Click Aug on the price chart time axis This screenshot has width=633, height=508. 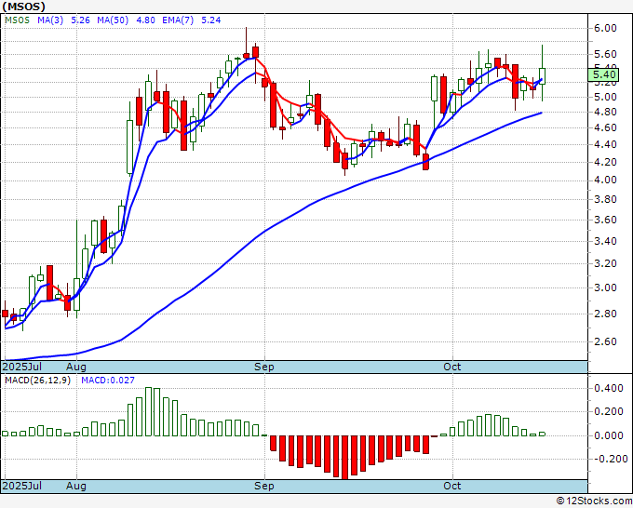pos(76,367)
